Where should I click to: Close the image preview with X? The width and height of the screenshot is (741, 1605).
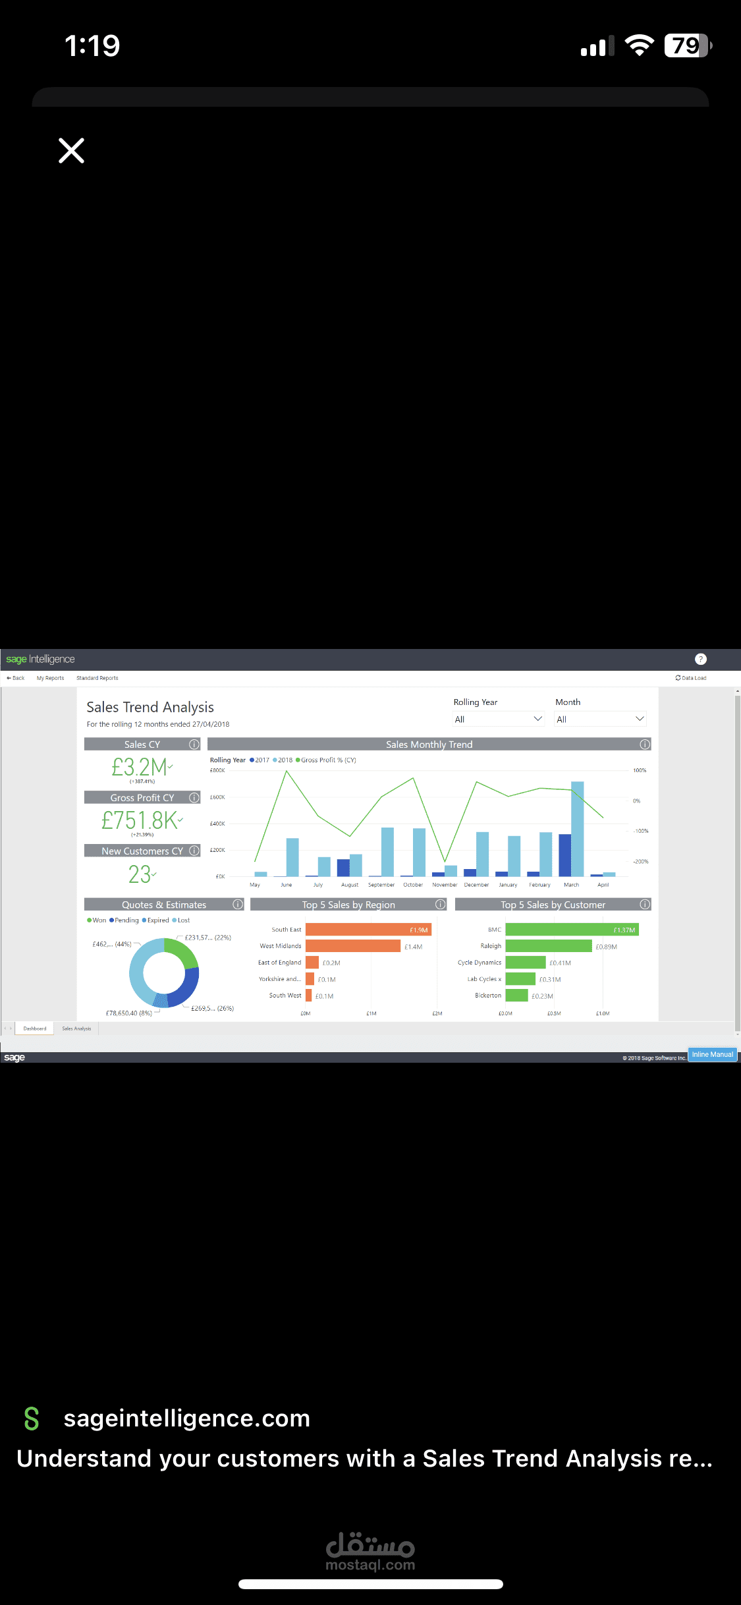tap(71, 150)
